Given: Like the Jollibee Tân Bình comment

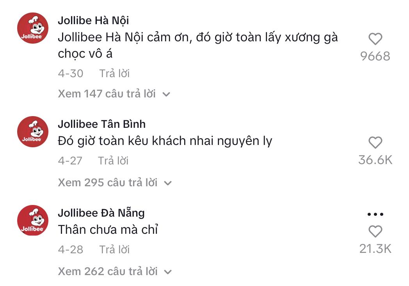Looking at the screenshot, I should (375, 143).
